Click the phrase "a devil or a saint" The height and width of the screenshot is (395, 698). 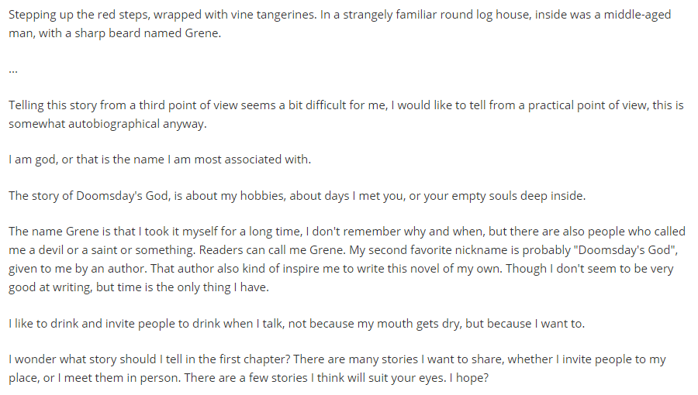[x=66, y=250]
